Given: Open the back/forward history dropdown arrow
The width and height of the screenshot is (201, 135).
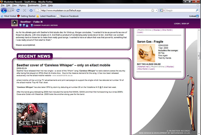Looking at the screenshot, I should point(13,10).
